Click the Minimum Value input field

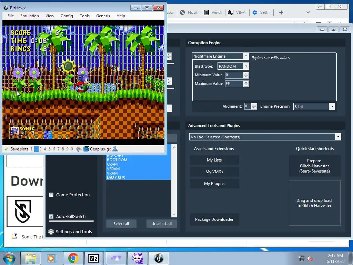coord(234,75)
